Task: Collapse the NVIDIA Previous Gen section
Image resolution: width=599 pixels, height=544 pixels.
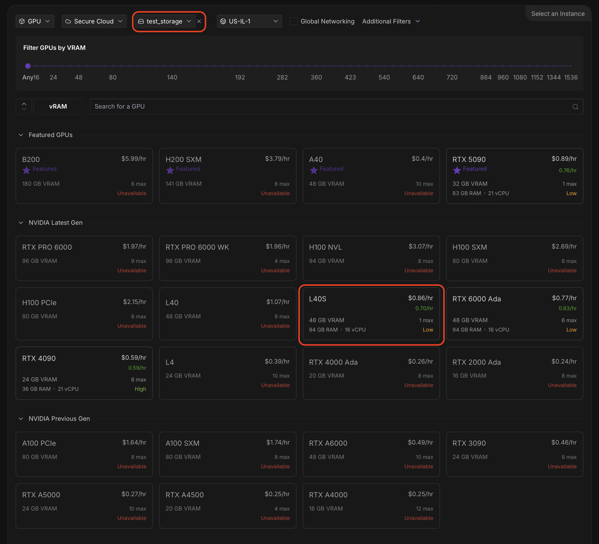Action: pyautogui.click(x=21, y=418)
